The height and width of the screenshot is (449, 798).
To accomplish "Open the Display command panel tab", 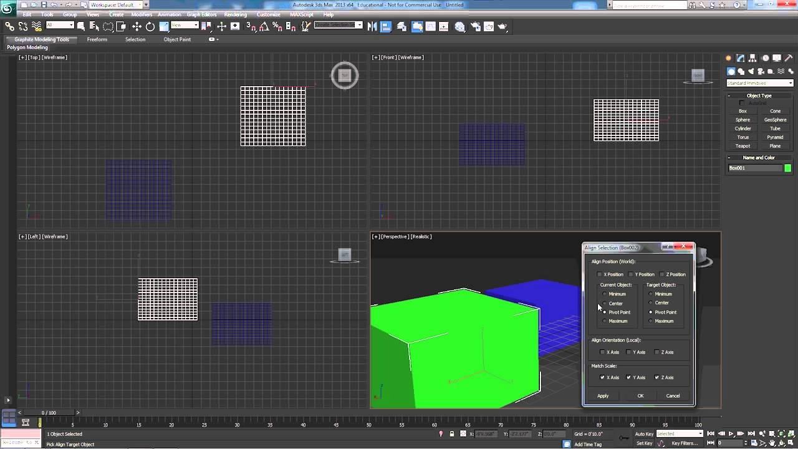I will pos(777,58).
